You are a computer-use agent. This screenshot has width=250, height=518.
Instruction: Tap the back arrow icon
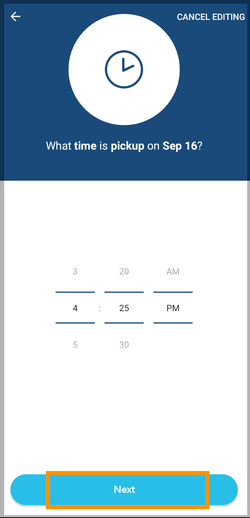pyautogui.click(x=16, y=16)
